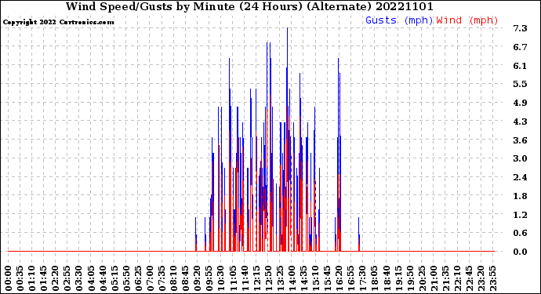Click the 08:45 time label
The image size is (541, 294).
[x=186, y=278]
